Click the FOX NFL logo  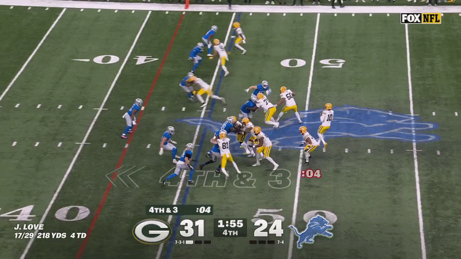pos(421,18)
